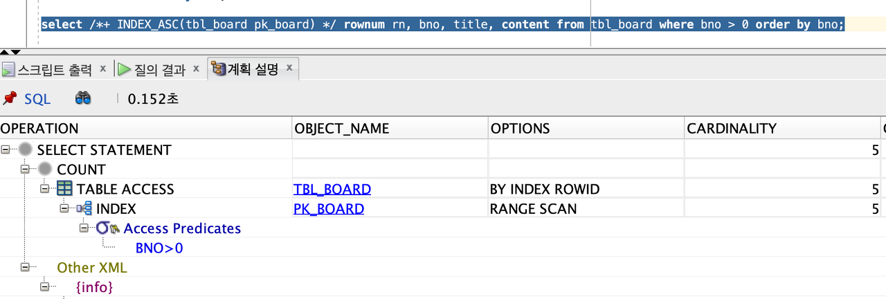Image resolution: width=886 pixels, height=299 pixels.
Task: Click the SQL link in the plan toolbar
Action: pyautogui.click(x=37, y=99)
